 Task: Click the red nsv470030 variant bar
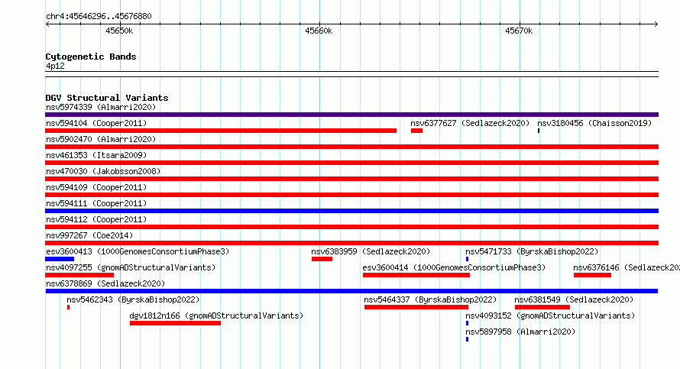[x=351, y=179]
